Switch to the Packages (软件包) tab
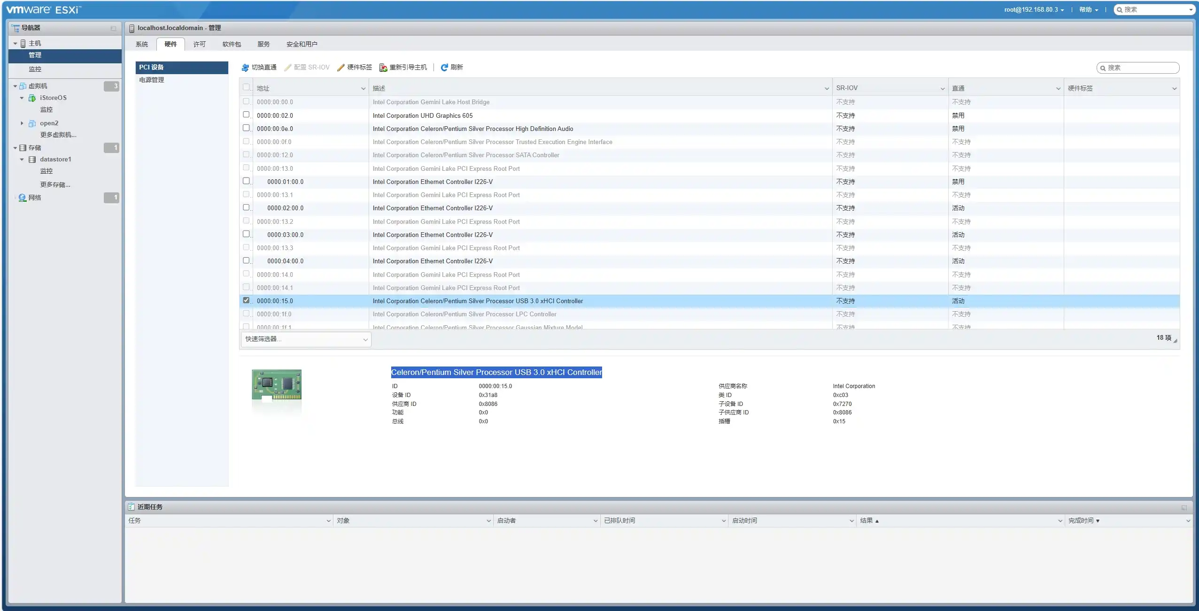The image size is (1199, 611). (x=232, y=44)
